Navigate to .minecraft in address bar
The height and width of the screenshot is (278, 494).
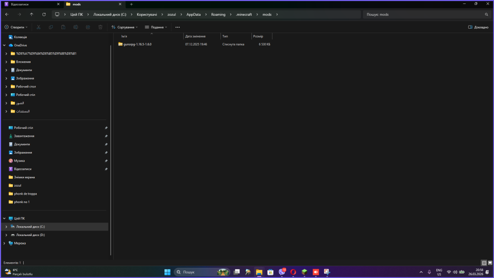[x=244, y=14]
